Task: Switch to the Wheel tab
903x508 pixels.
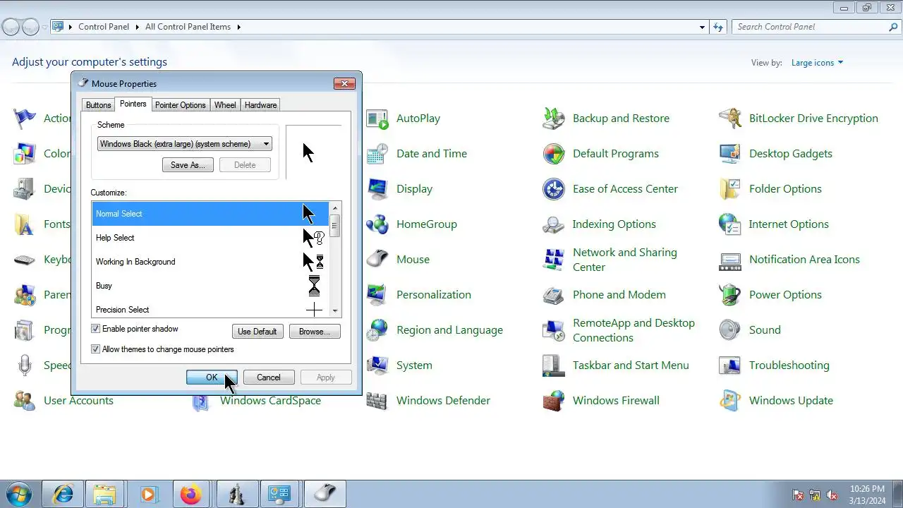Action: [x=225, y=105]
